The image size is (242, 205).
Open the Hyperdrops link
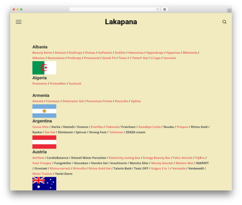tap(155, 53)
